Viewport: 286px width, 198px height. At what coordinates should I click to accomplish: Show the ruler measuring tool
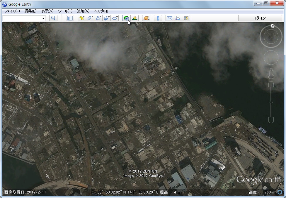pos(158,18)
